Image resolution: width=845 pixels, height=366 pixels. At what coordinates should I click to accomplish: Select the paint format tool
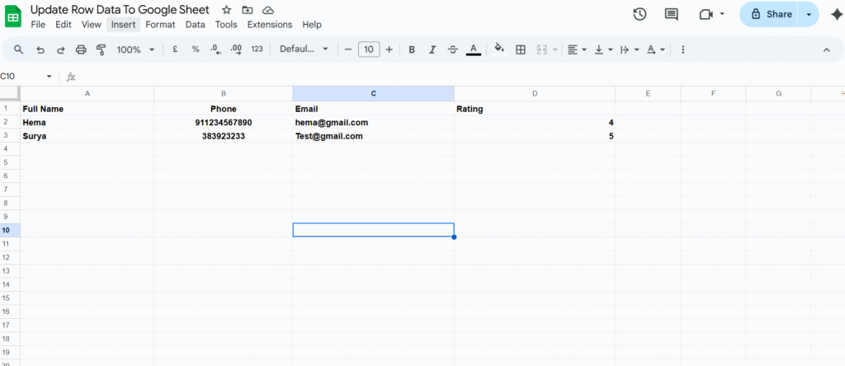pos(101,49)
